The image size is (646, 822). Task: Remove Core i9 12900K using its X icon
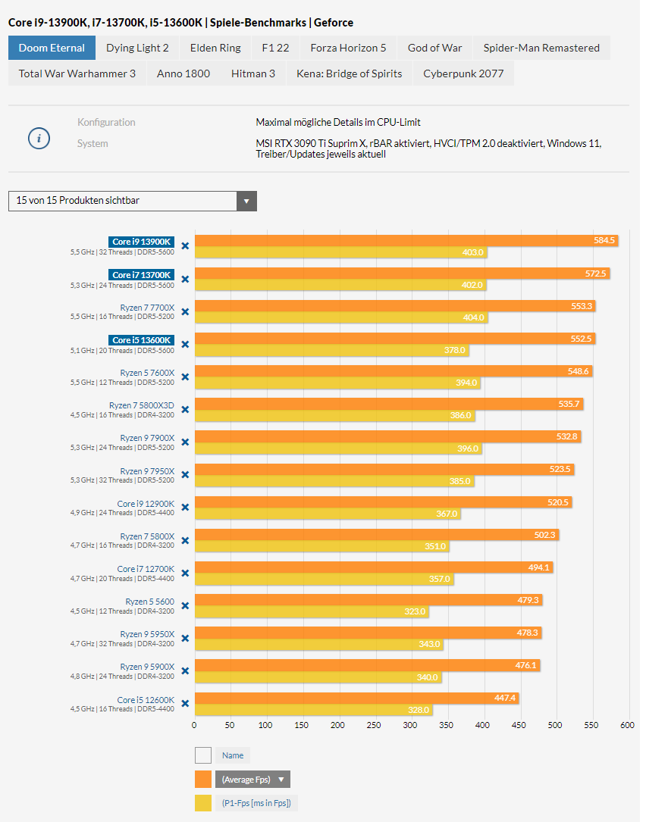pos(185,507)
